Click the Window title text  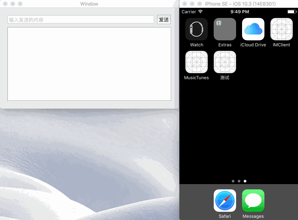89,4
